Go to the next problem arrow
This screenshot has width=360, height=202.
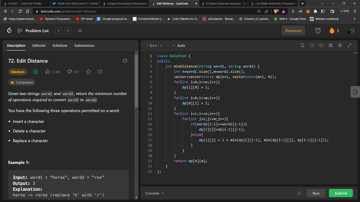coord(68,31)
